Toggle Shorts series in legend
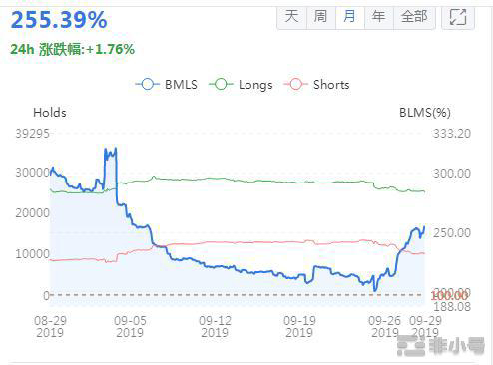493x365 pixels. click(x=317, y=85)
